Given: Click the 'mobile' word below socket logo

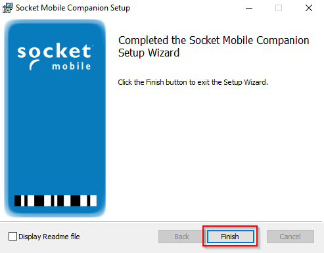Looking at the screenshot, I should coord(71,66).
